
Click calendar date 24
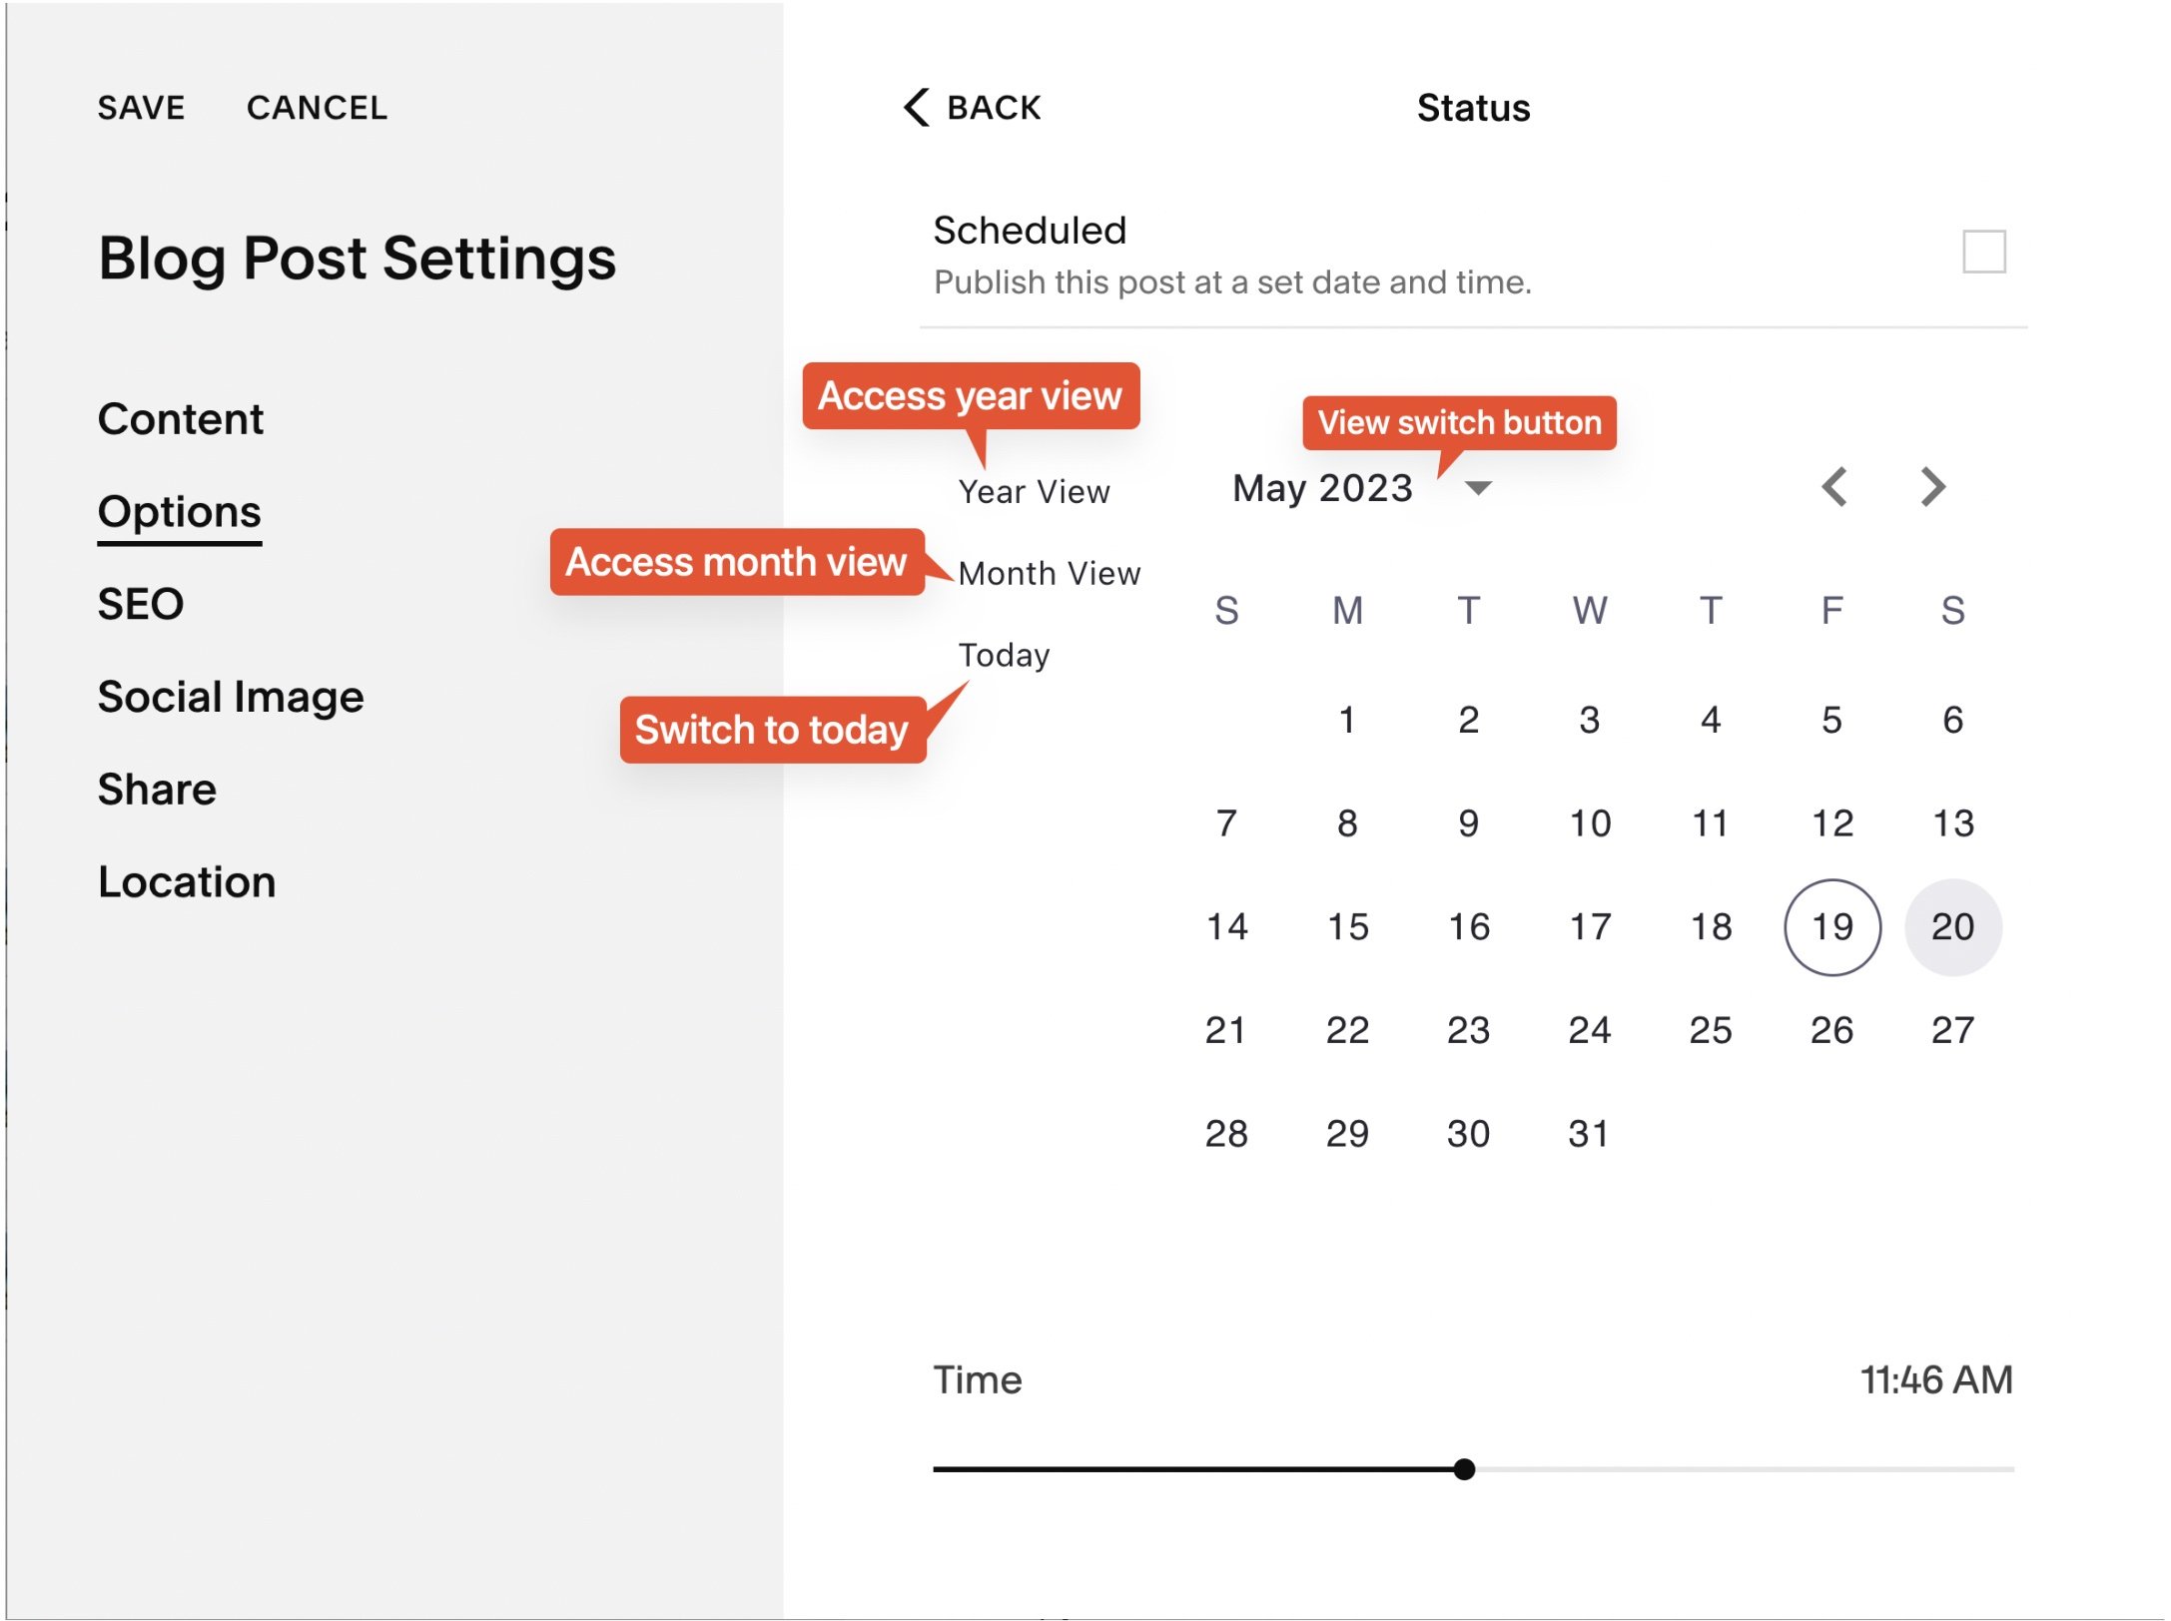[1590, 1030]
